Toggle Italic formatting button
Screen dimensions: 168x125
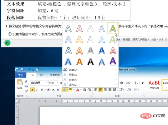pyautogui.click(x=37, y=90)
